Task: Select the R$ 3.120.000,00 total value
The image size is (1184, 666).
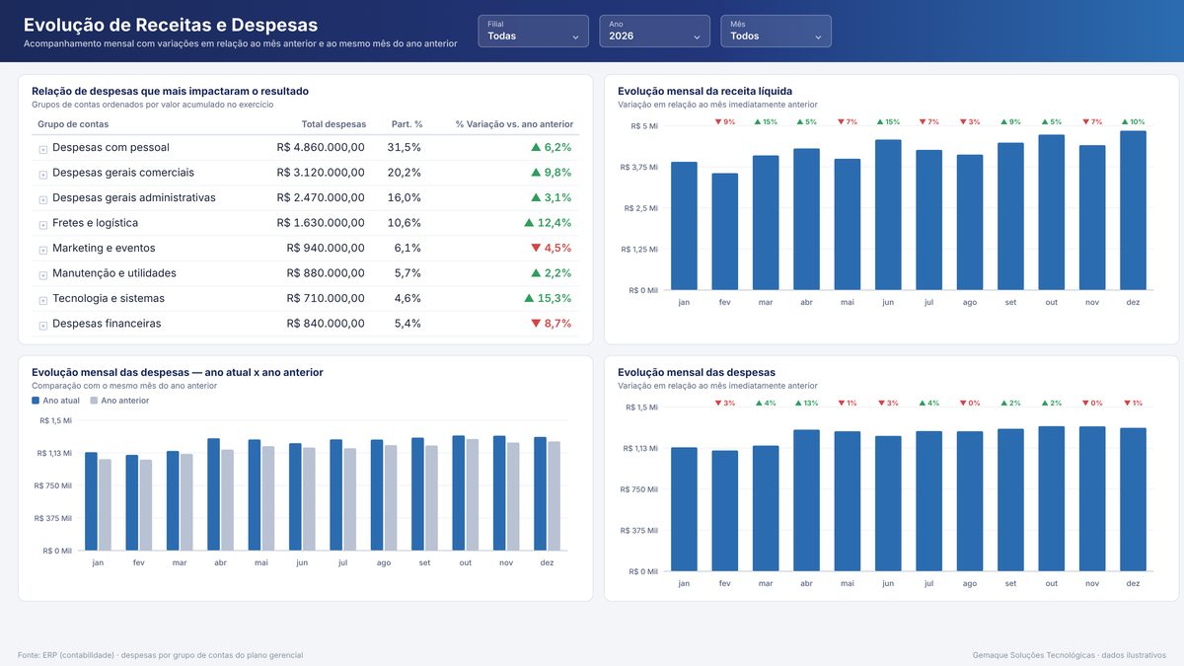Action: (321, 173)
